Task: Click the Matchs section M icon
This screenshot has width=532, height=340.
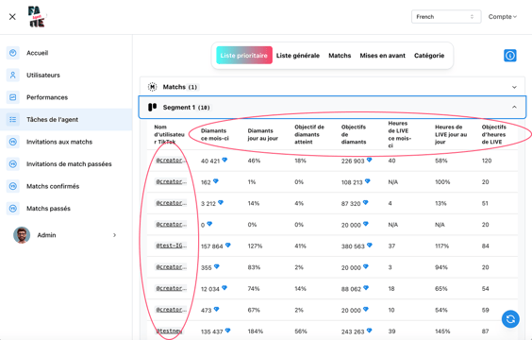Action: 153,87
